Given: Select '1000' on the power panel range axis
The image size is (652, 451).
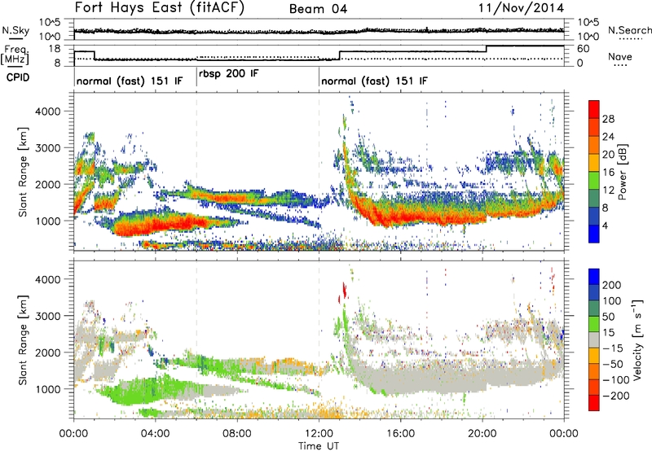Looking at the screenshot, I should pyautogui.click(x=47, y=221).
